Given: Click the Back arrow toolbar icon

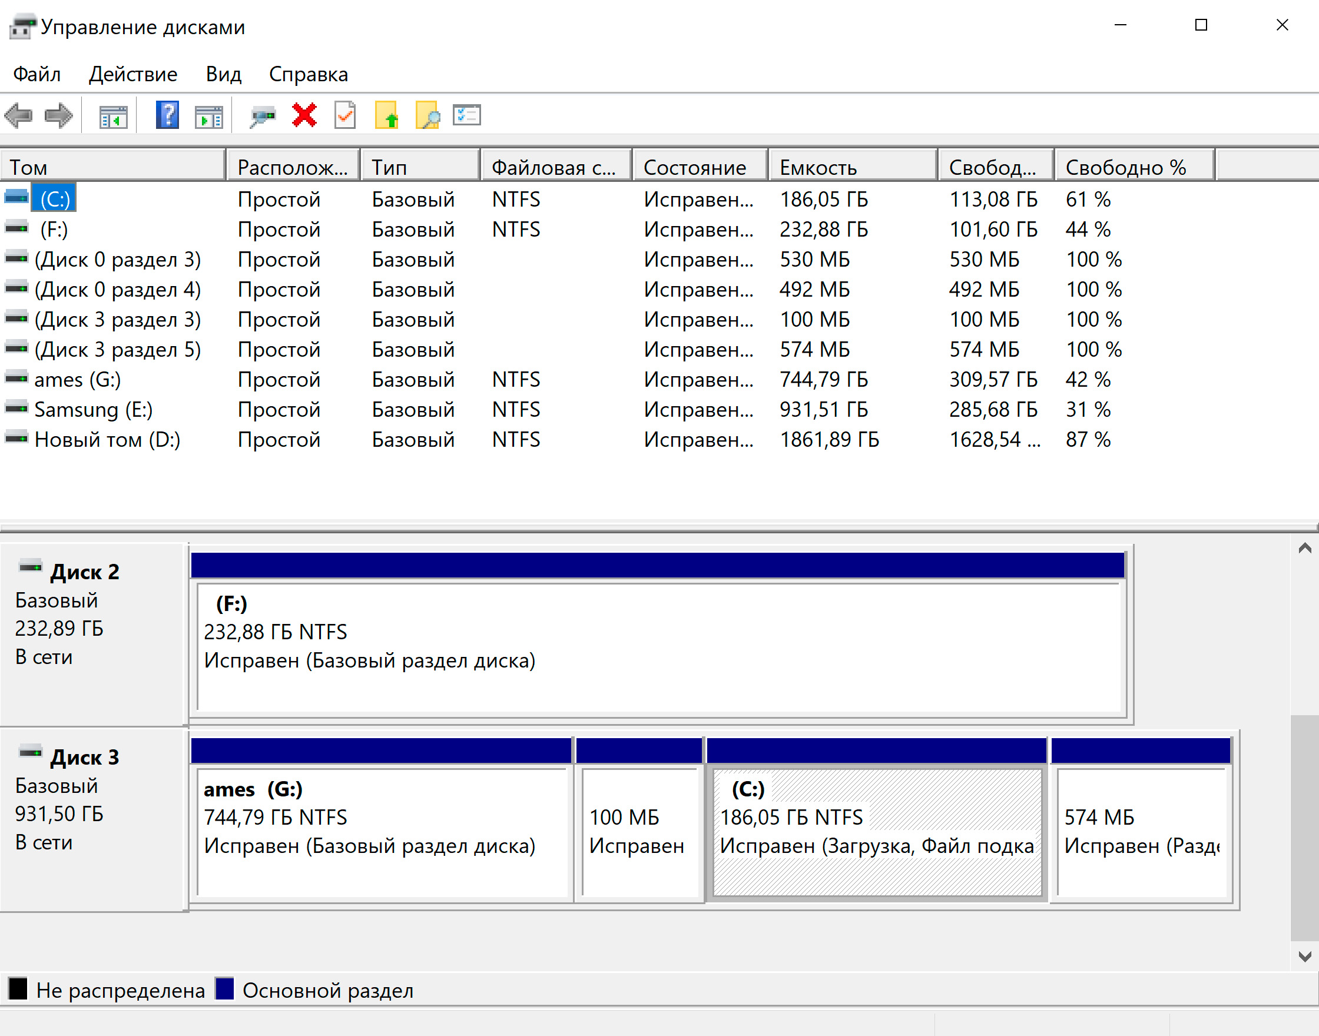Looking at the screenshot, I should (18, 115).
